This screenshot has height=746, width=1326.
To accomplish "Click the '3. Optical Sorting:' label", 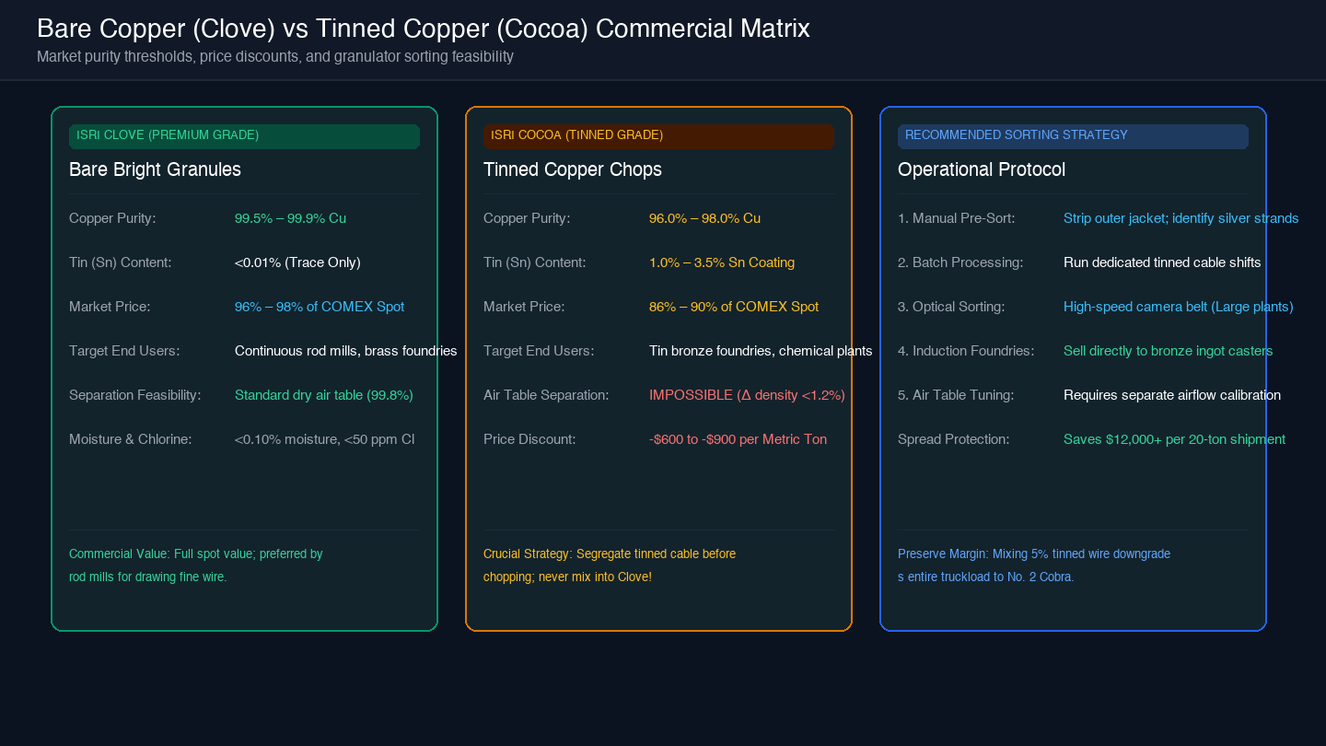I will pos(951,307).
